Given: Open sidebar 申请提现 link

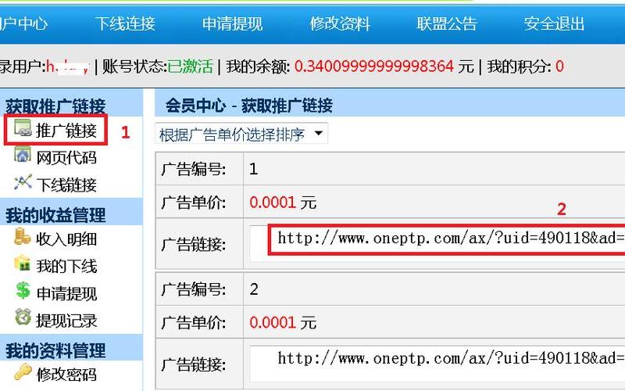Looking at the screenshot, I should (66, 294).
